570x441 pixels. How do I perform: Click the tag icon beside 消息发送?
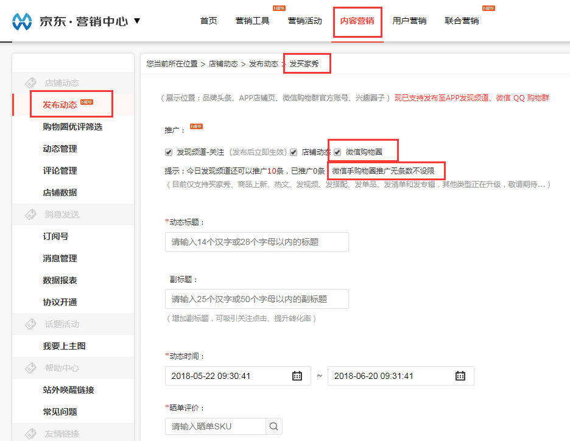click(x=30, y=214)
